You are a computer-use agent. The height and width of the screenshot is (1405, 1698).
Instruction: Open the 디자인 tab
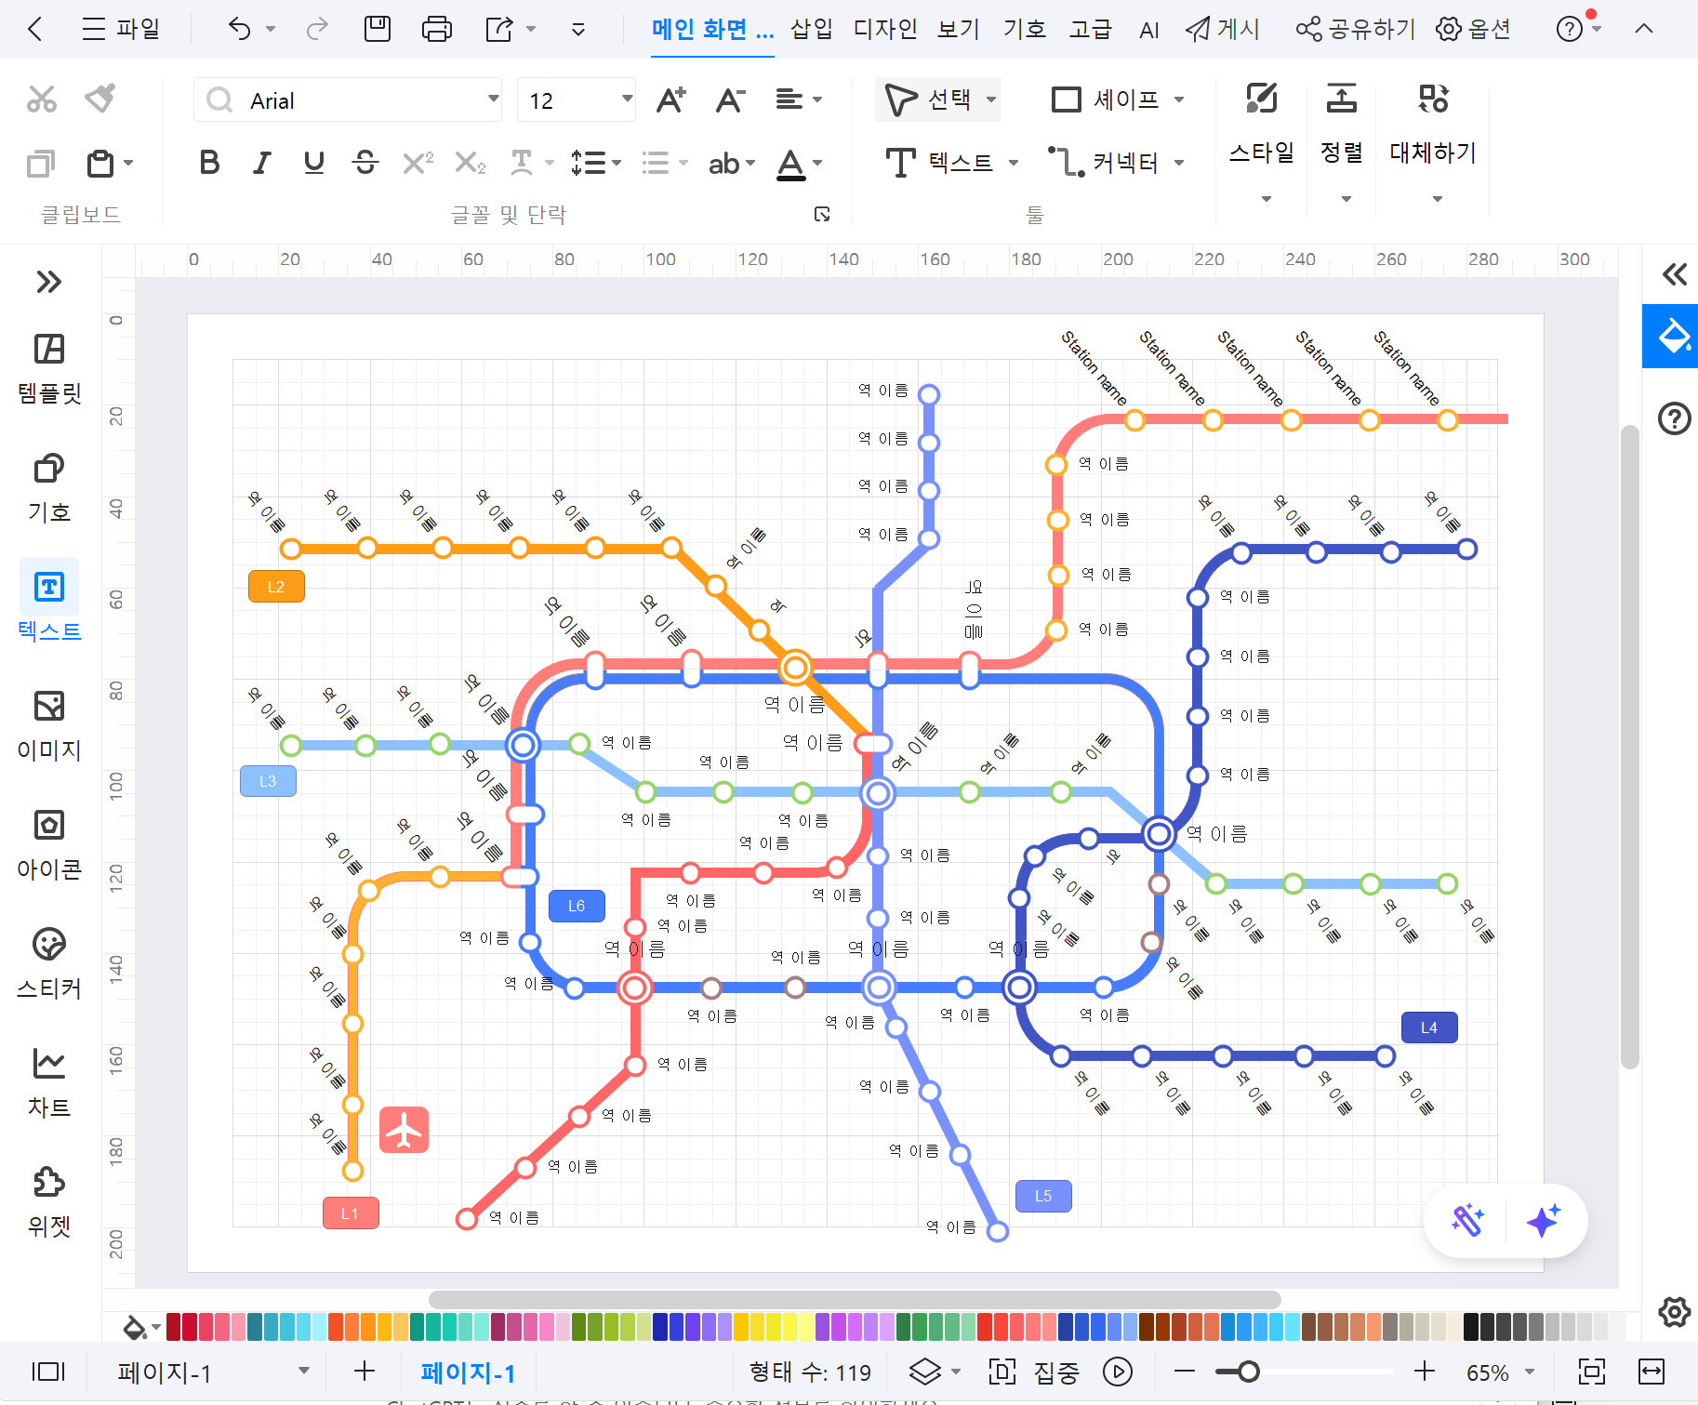885,29
